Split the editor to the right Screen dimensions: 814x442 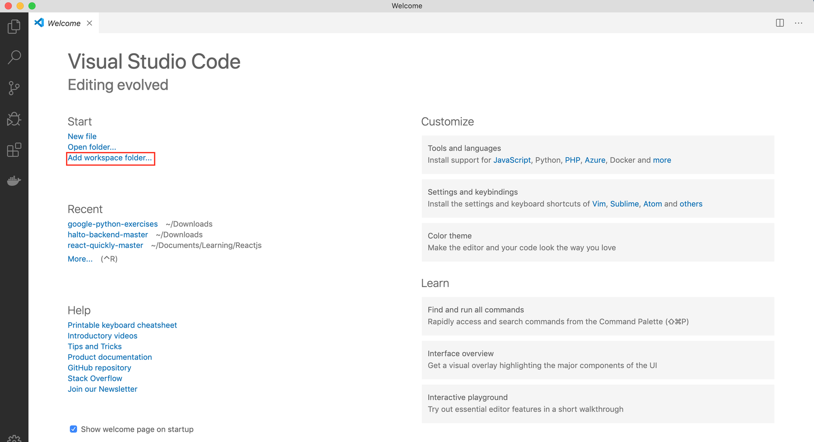point(780,23)
